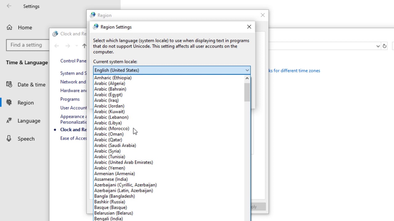Choose Arabic (Lebanon) locale
Image resolution: width=394 pixels, height=221 pixels.
[x=169, y=117]
